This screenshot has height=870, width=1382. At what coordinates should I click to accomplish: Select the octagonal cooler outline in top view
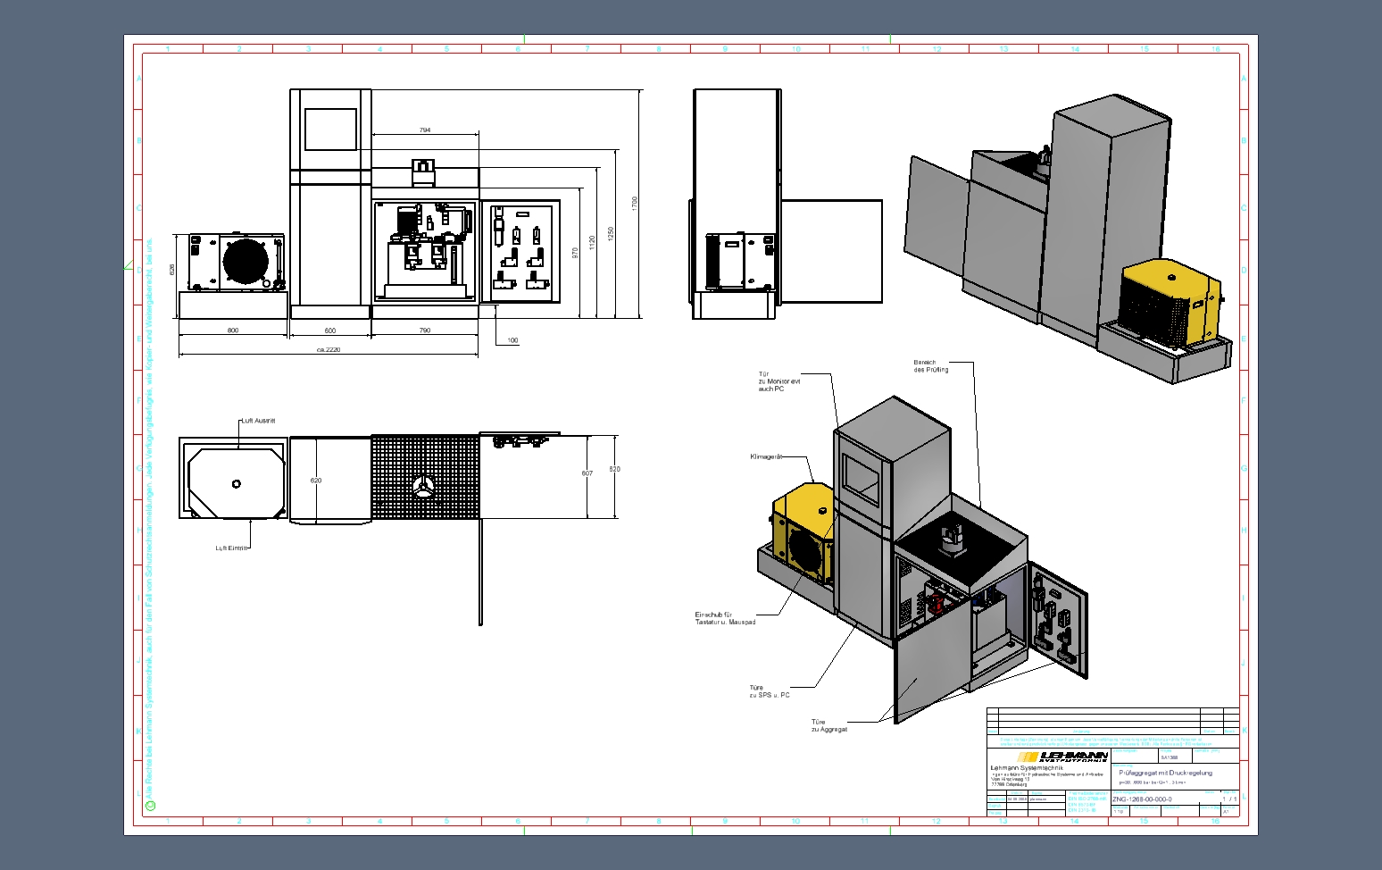[x=236, y=483]
